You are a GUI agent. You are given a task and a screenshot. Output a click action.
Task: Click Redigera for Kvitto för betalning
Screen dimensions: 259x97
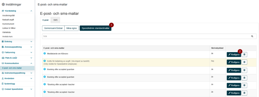[234, 62]
